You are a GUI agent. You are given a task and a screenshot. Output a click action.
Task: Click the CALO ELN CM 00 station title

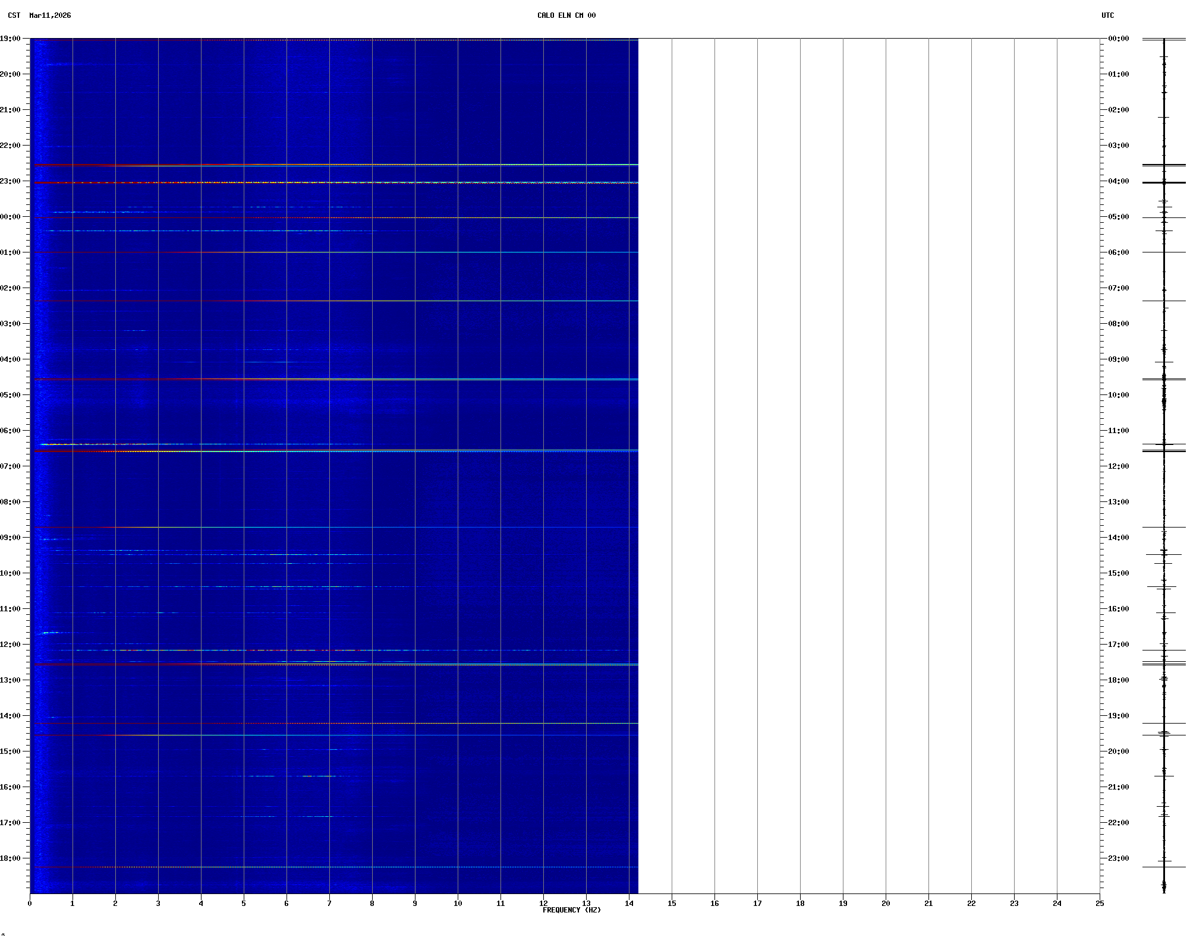566,15
